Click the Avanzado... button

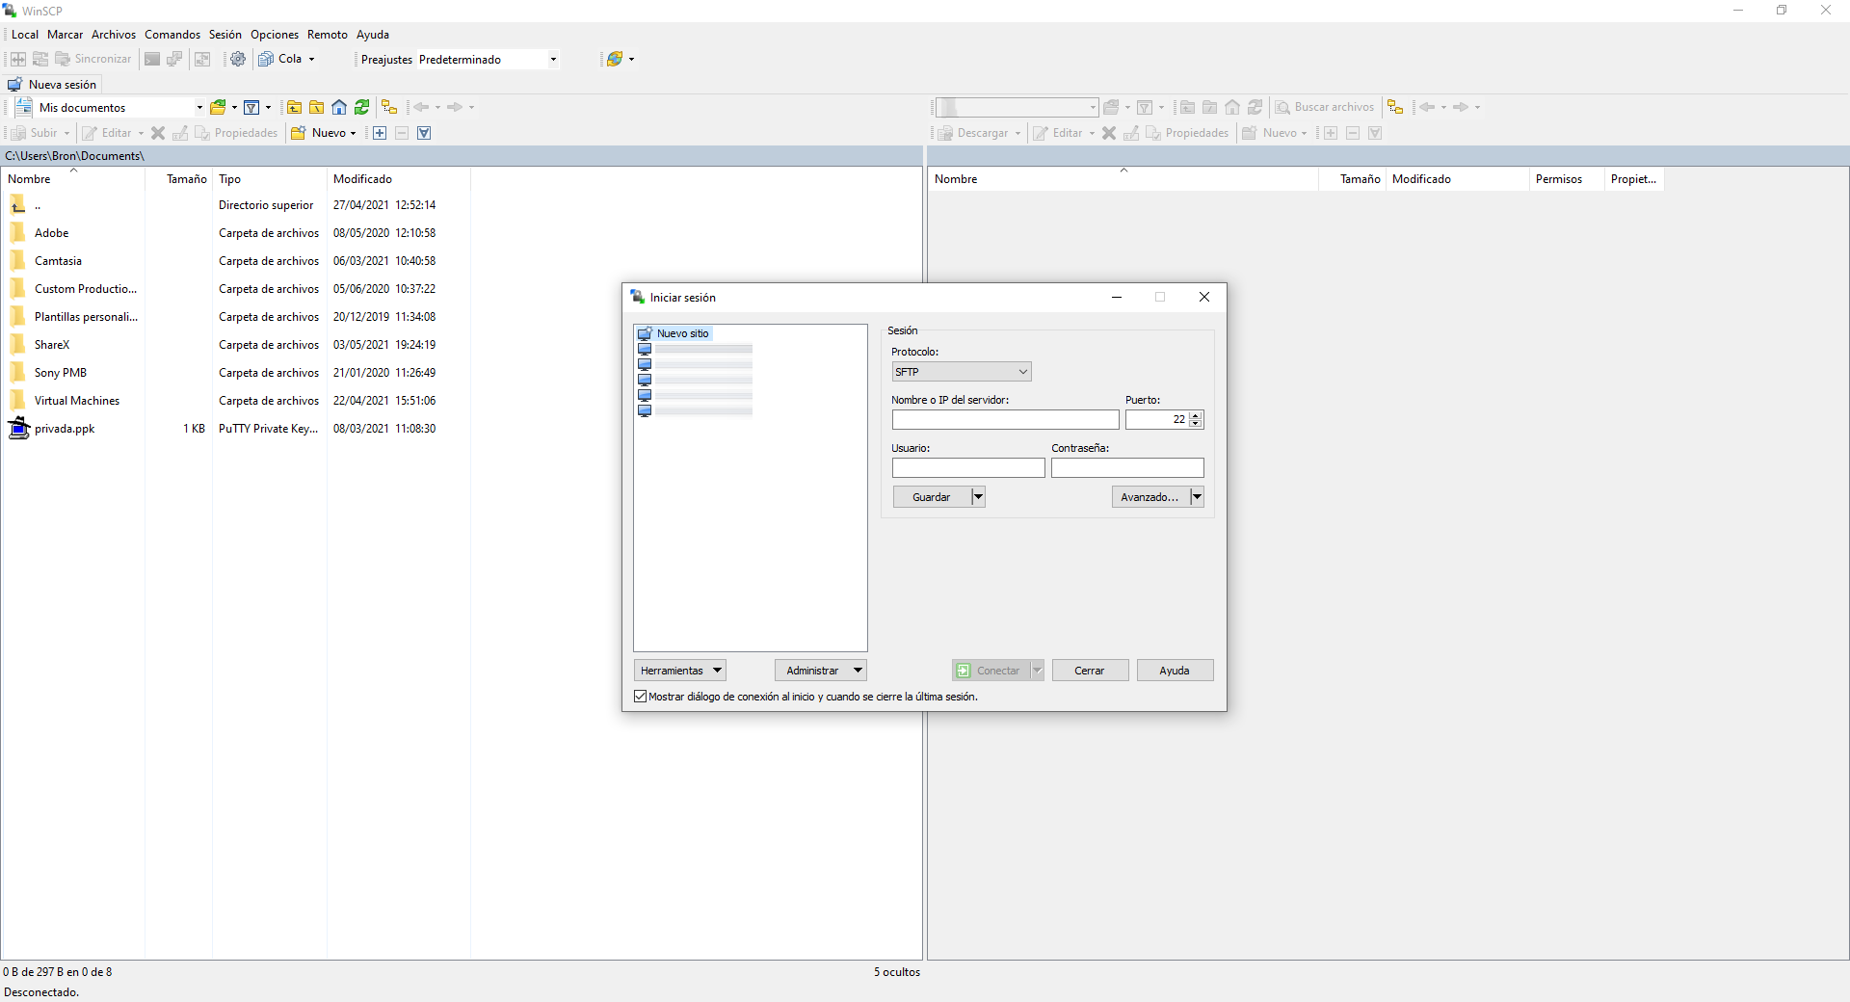[1150, 497]
